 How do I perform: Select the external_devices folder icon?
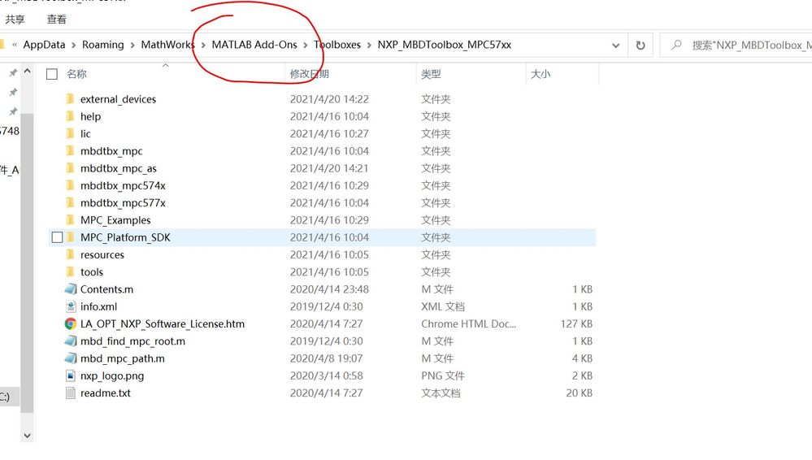(x=71, y=99)
